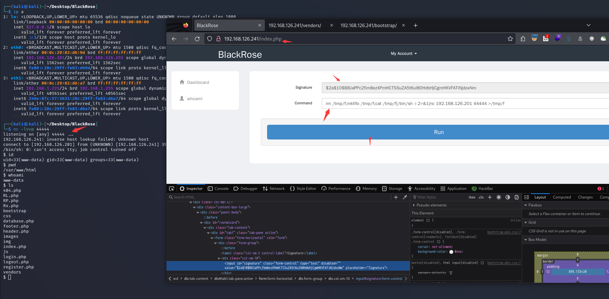Bookmark page with star icon
This screenshot has width=609, height=299.
coord(510,39)
